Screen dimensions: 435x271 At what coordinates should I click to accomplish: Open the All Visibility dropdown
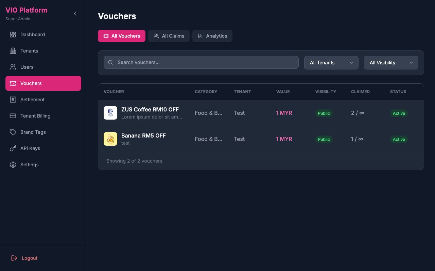[391, 62]
